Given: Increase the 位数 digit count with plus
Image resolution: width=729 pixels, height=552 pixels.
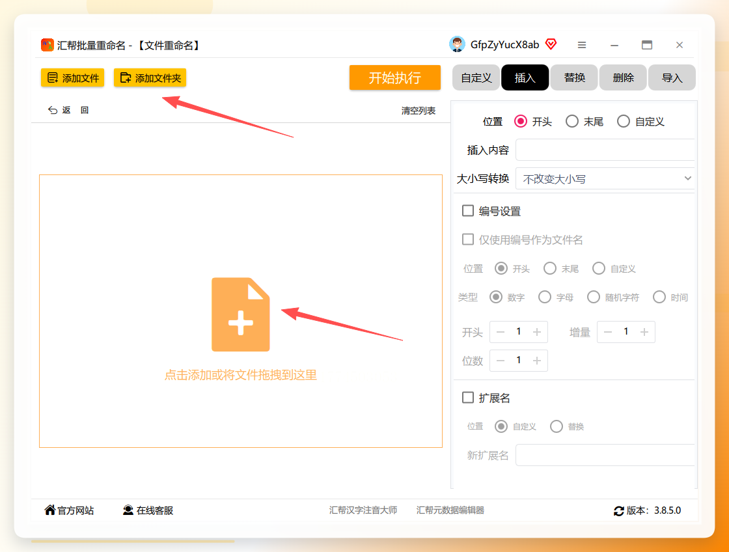Looking at the screenshot, I should [537, 361].
